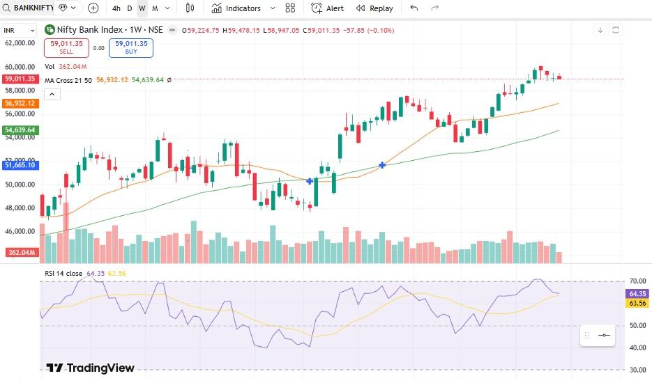Click the purple 64.35 RSI value label
Viewport: 652px width, 383px height.
[x=637, y=294]
